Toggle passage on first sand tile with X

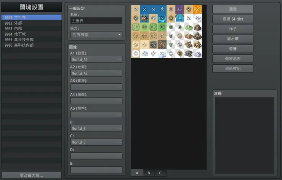click(136, 10)
